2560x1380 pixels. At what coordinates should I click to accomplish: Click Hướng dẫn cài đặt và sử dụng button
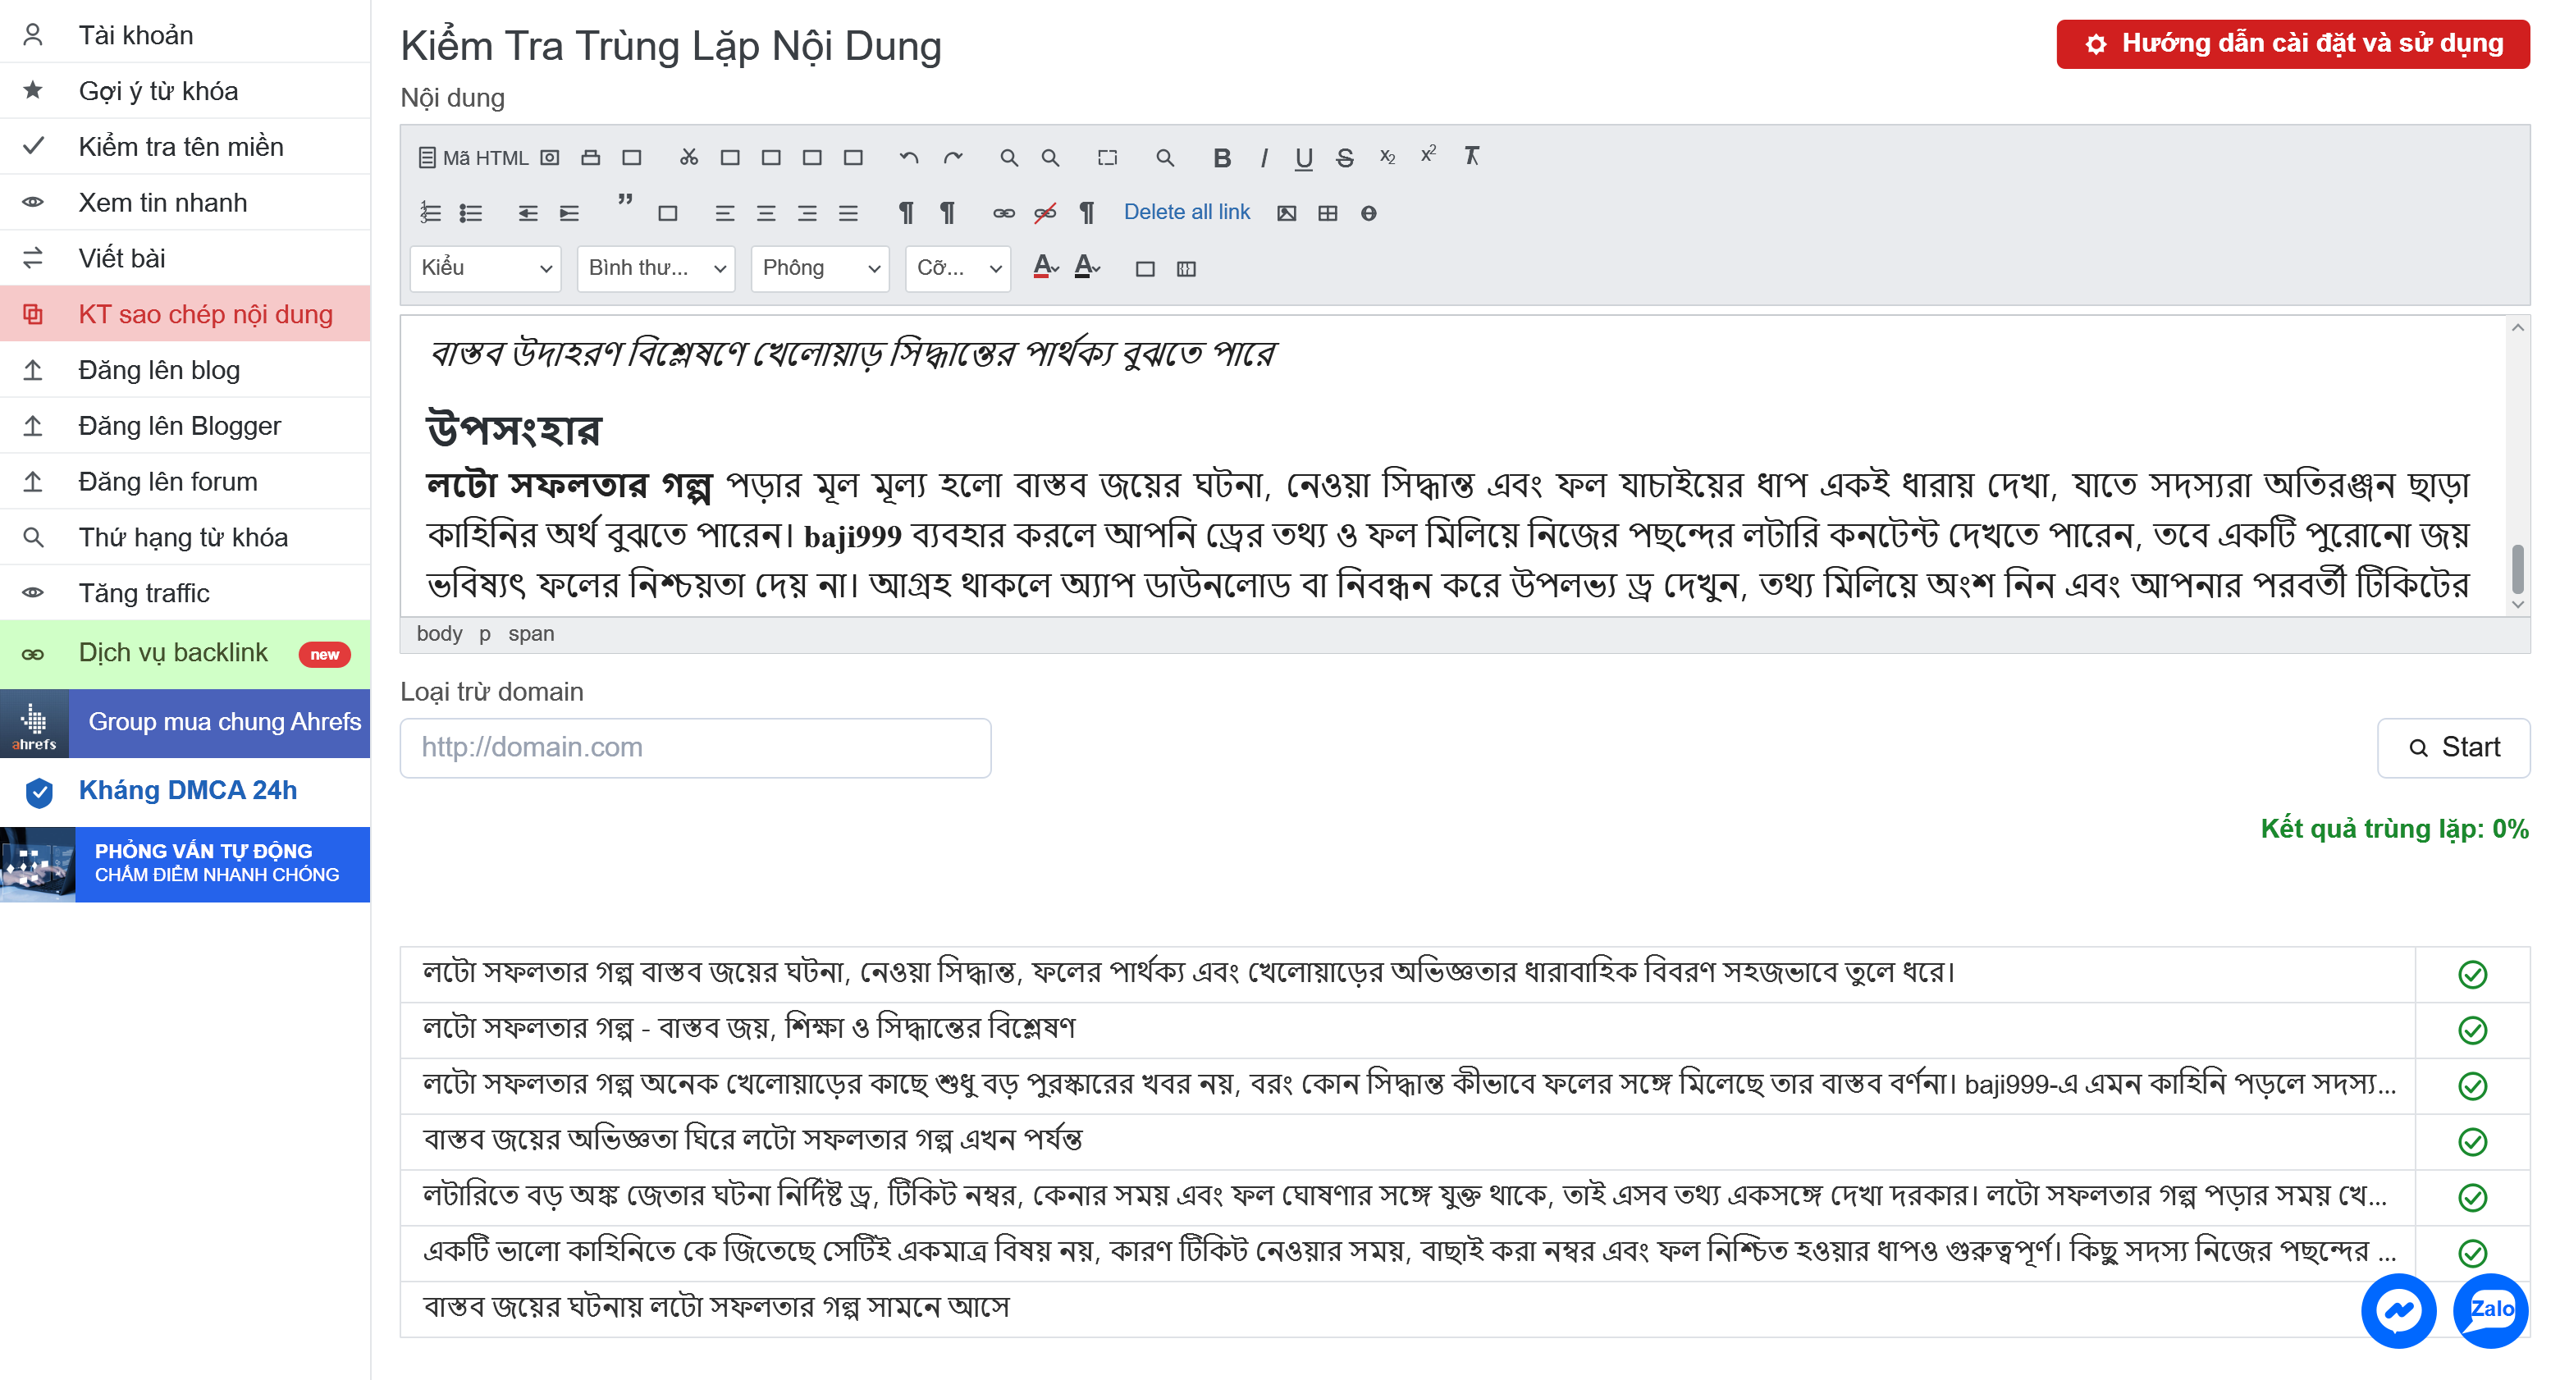tap(2293, 43)
